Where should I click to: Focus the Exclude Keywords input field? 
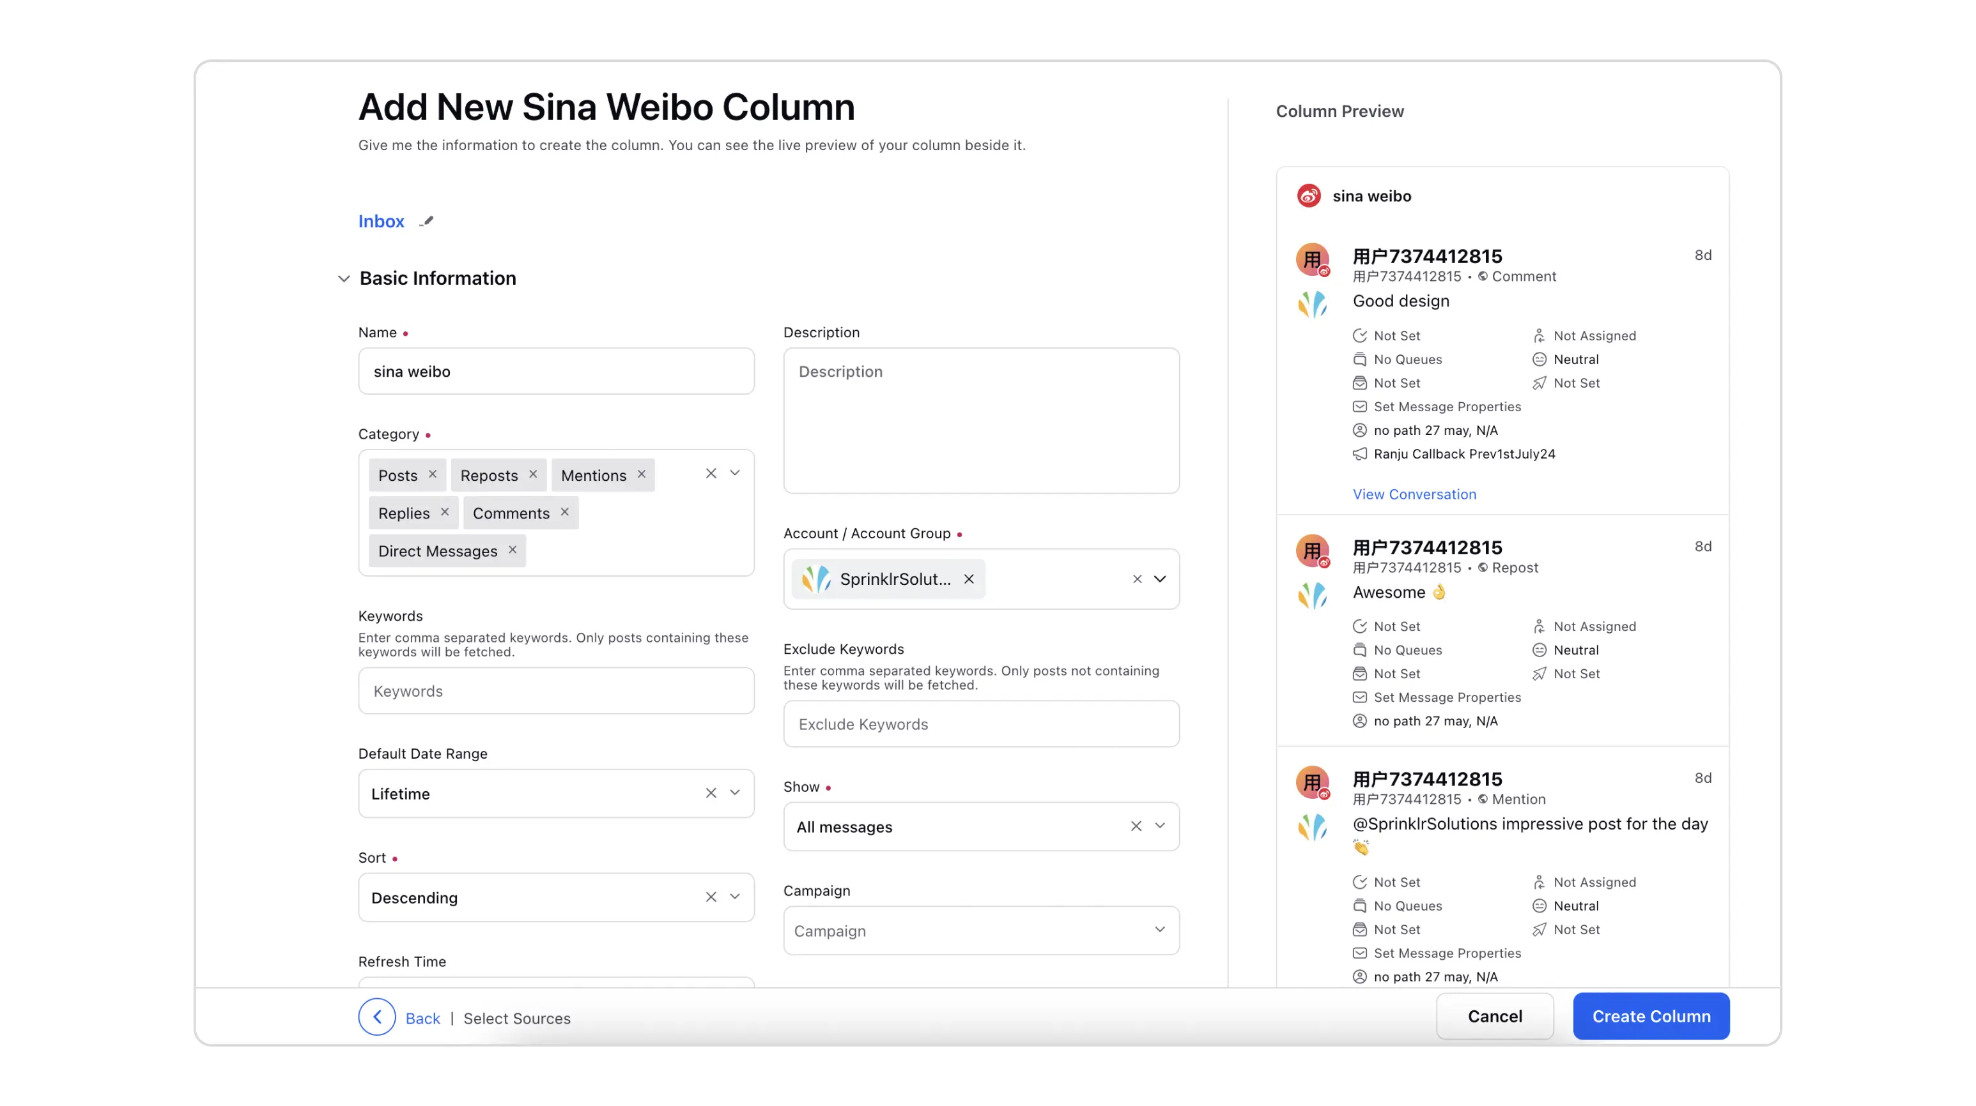[x=980, y=724]
